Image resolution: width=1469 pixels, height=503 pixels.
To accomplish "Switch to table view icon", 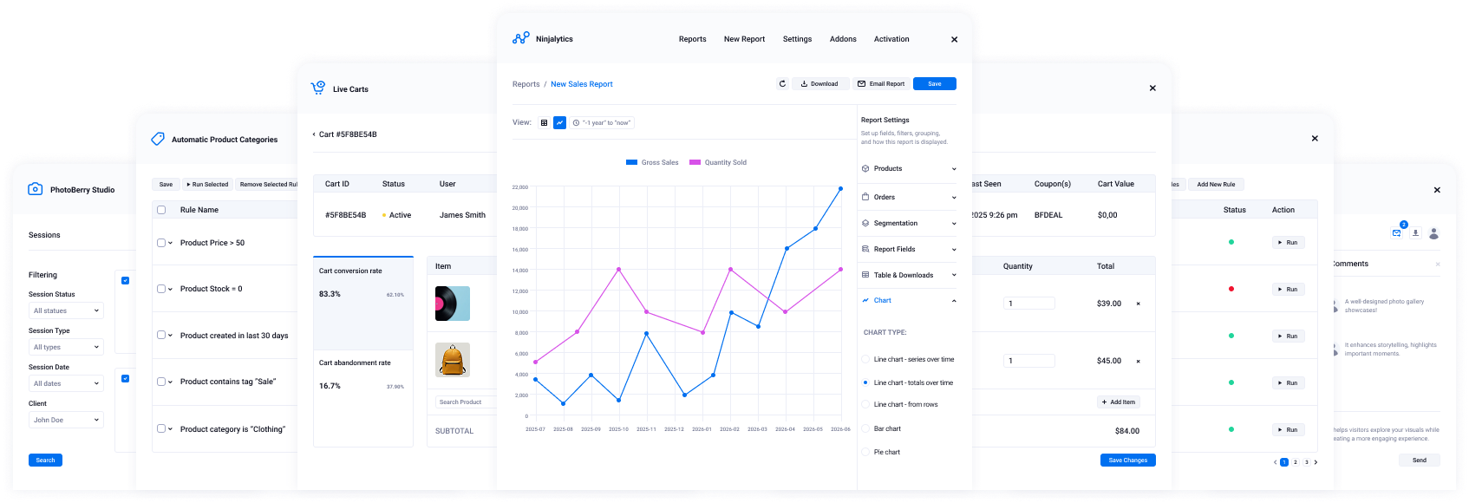I will (544, 123).
